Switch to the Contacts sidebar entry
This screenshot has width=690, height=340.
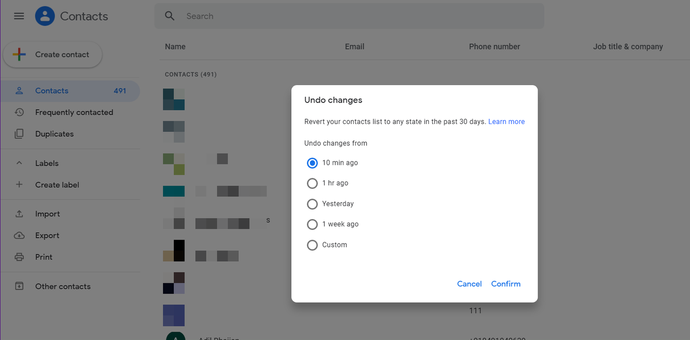pyautogui.click(x=51, y=91)
